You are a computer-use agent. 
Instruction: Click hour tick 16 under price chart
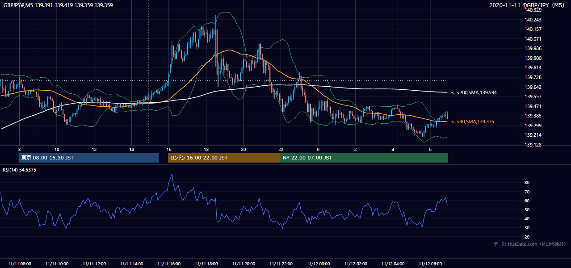tap(169, 149)
